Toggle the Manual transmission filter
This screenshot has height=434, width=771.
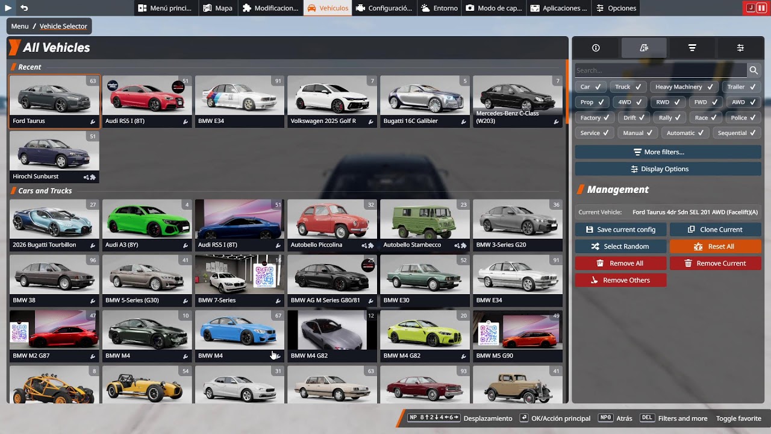coord(638,133)
